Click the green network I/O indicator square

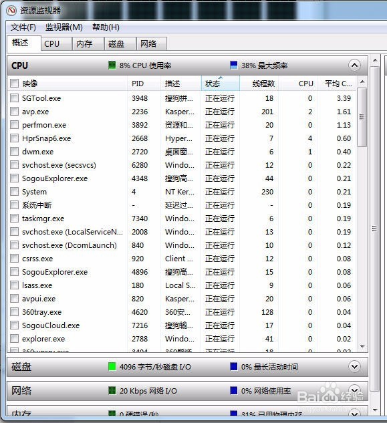pyautogui.click(x=112, y=391)
